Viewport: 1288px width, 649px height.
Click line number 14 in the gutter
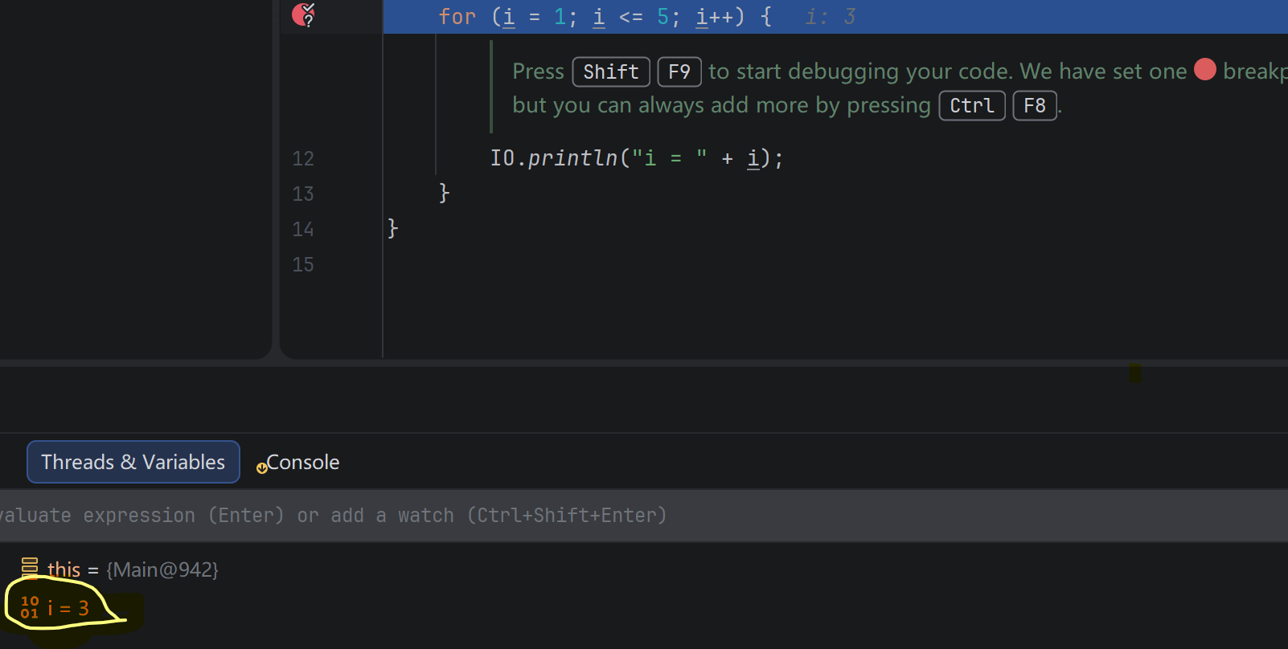click(x=303, y=229)
